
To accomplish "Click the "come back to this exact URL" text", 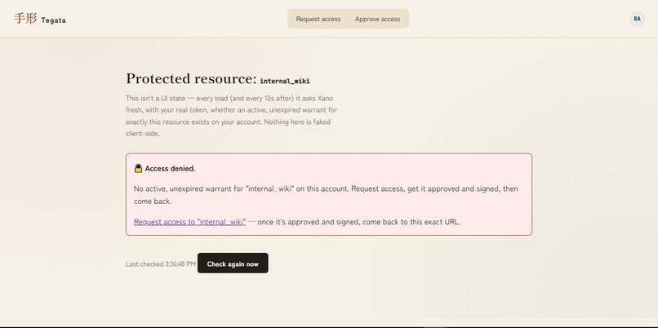I will (x=411, y=222).
